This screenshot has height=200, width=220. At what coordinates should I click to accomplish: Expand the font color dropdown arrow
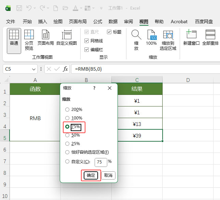coord(81,8)
